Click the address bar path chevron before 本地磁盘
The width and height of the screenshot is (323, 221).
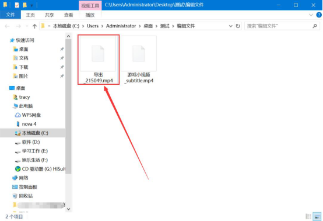[49, 26]
